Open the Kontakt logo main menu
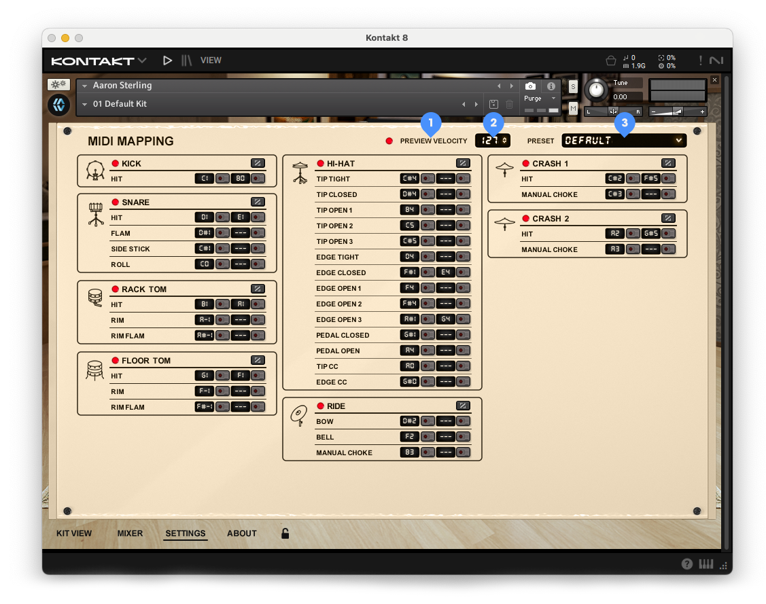Image resolution: width=766 pixels, height=604 pixels. click(99, 61)
